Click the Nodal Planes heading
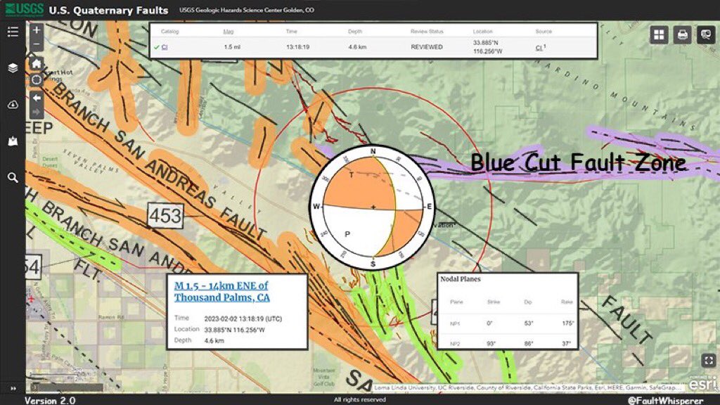This screenshot has height=405, width=720. click(461, 278)
